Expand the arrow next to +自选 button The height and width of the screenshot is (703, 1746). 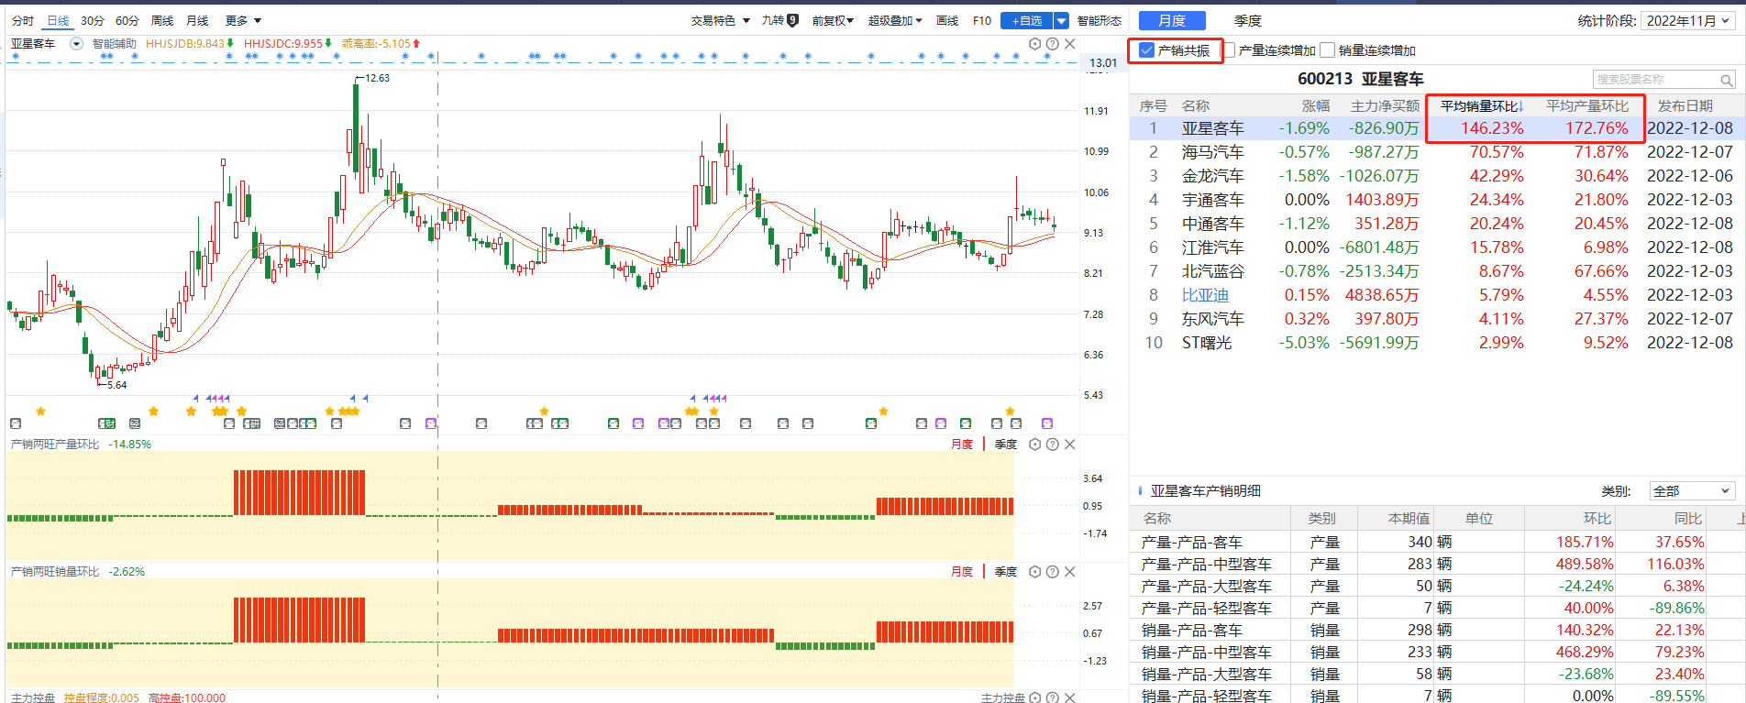(x=1061, y=20)
